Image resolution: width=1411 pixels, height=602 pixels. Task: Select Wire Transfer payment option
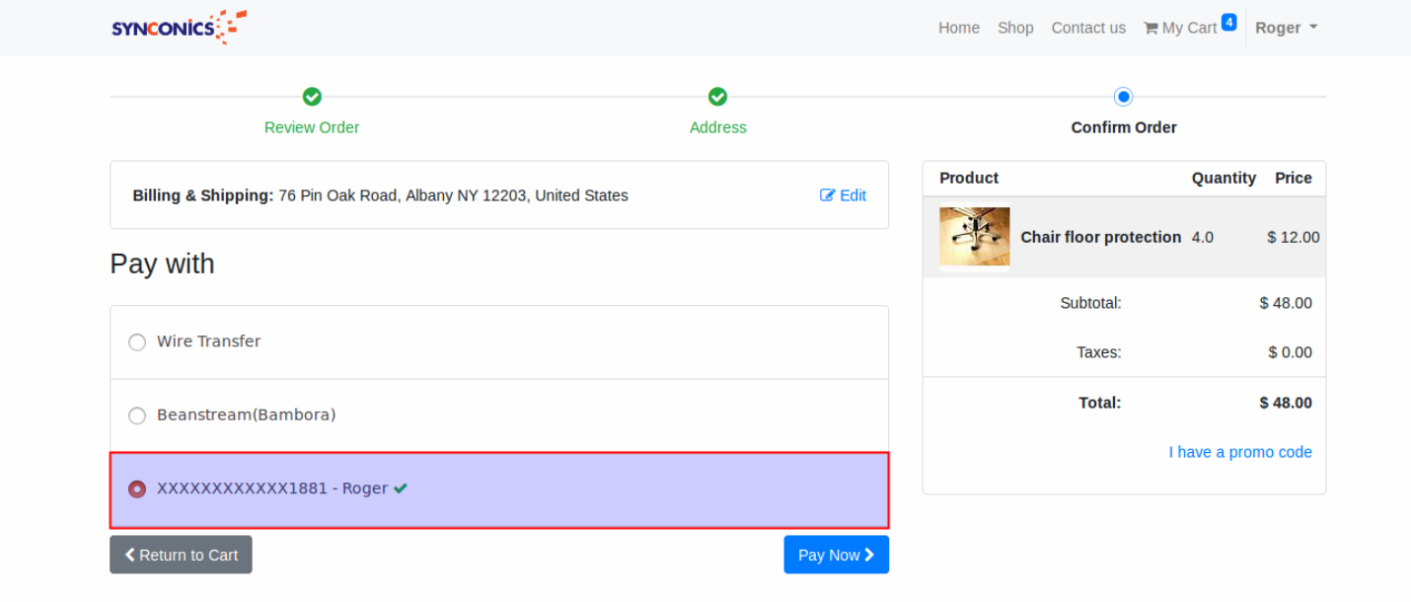(x=137, y=342)
